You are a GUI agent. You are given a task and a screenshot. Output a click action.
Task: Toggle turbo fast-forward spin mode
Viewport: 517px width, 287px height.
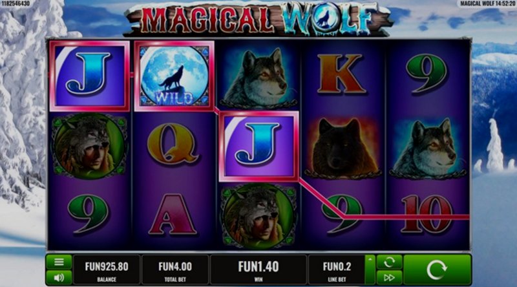(390, 278)
